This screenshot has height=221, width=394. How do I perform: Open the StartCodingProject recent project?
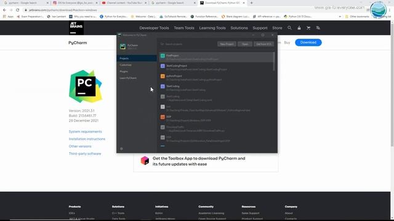coord(217,68)
